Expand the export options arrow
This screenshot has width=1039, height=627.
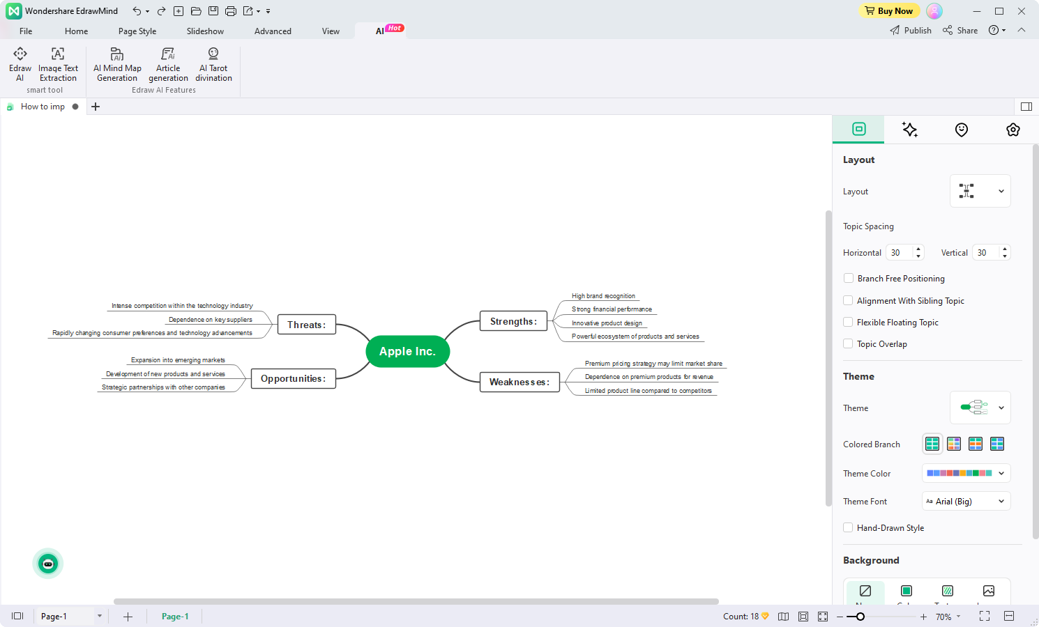tap(258, 11)
